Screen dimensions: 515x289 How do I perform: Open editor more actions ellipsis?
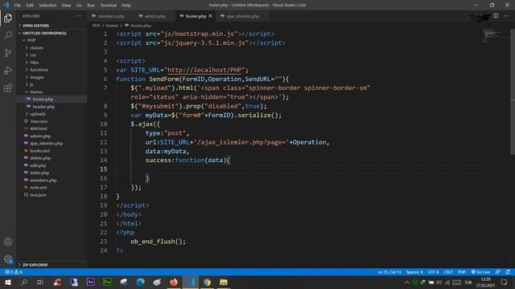506,16
